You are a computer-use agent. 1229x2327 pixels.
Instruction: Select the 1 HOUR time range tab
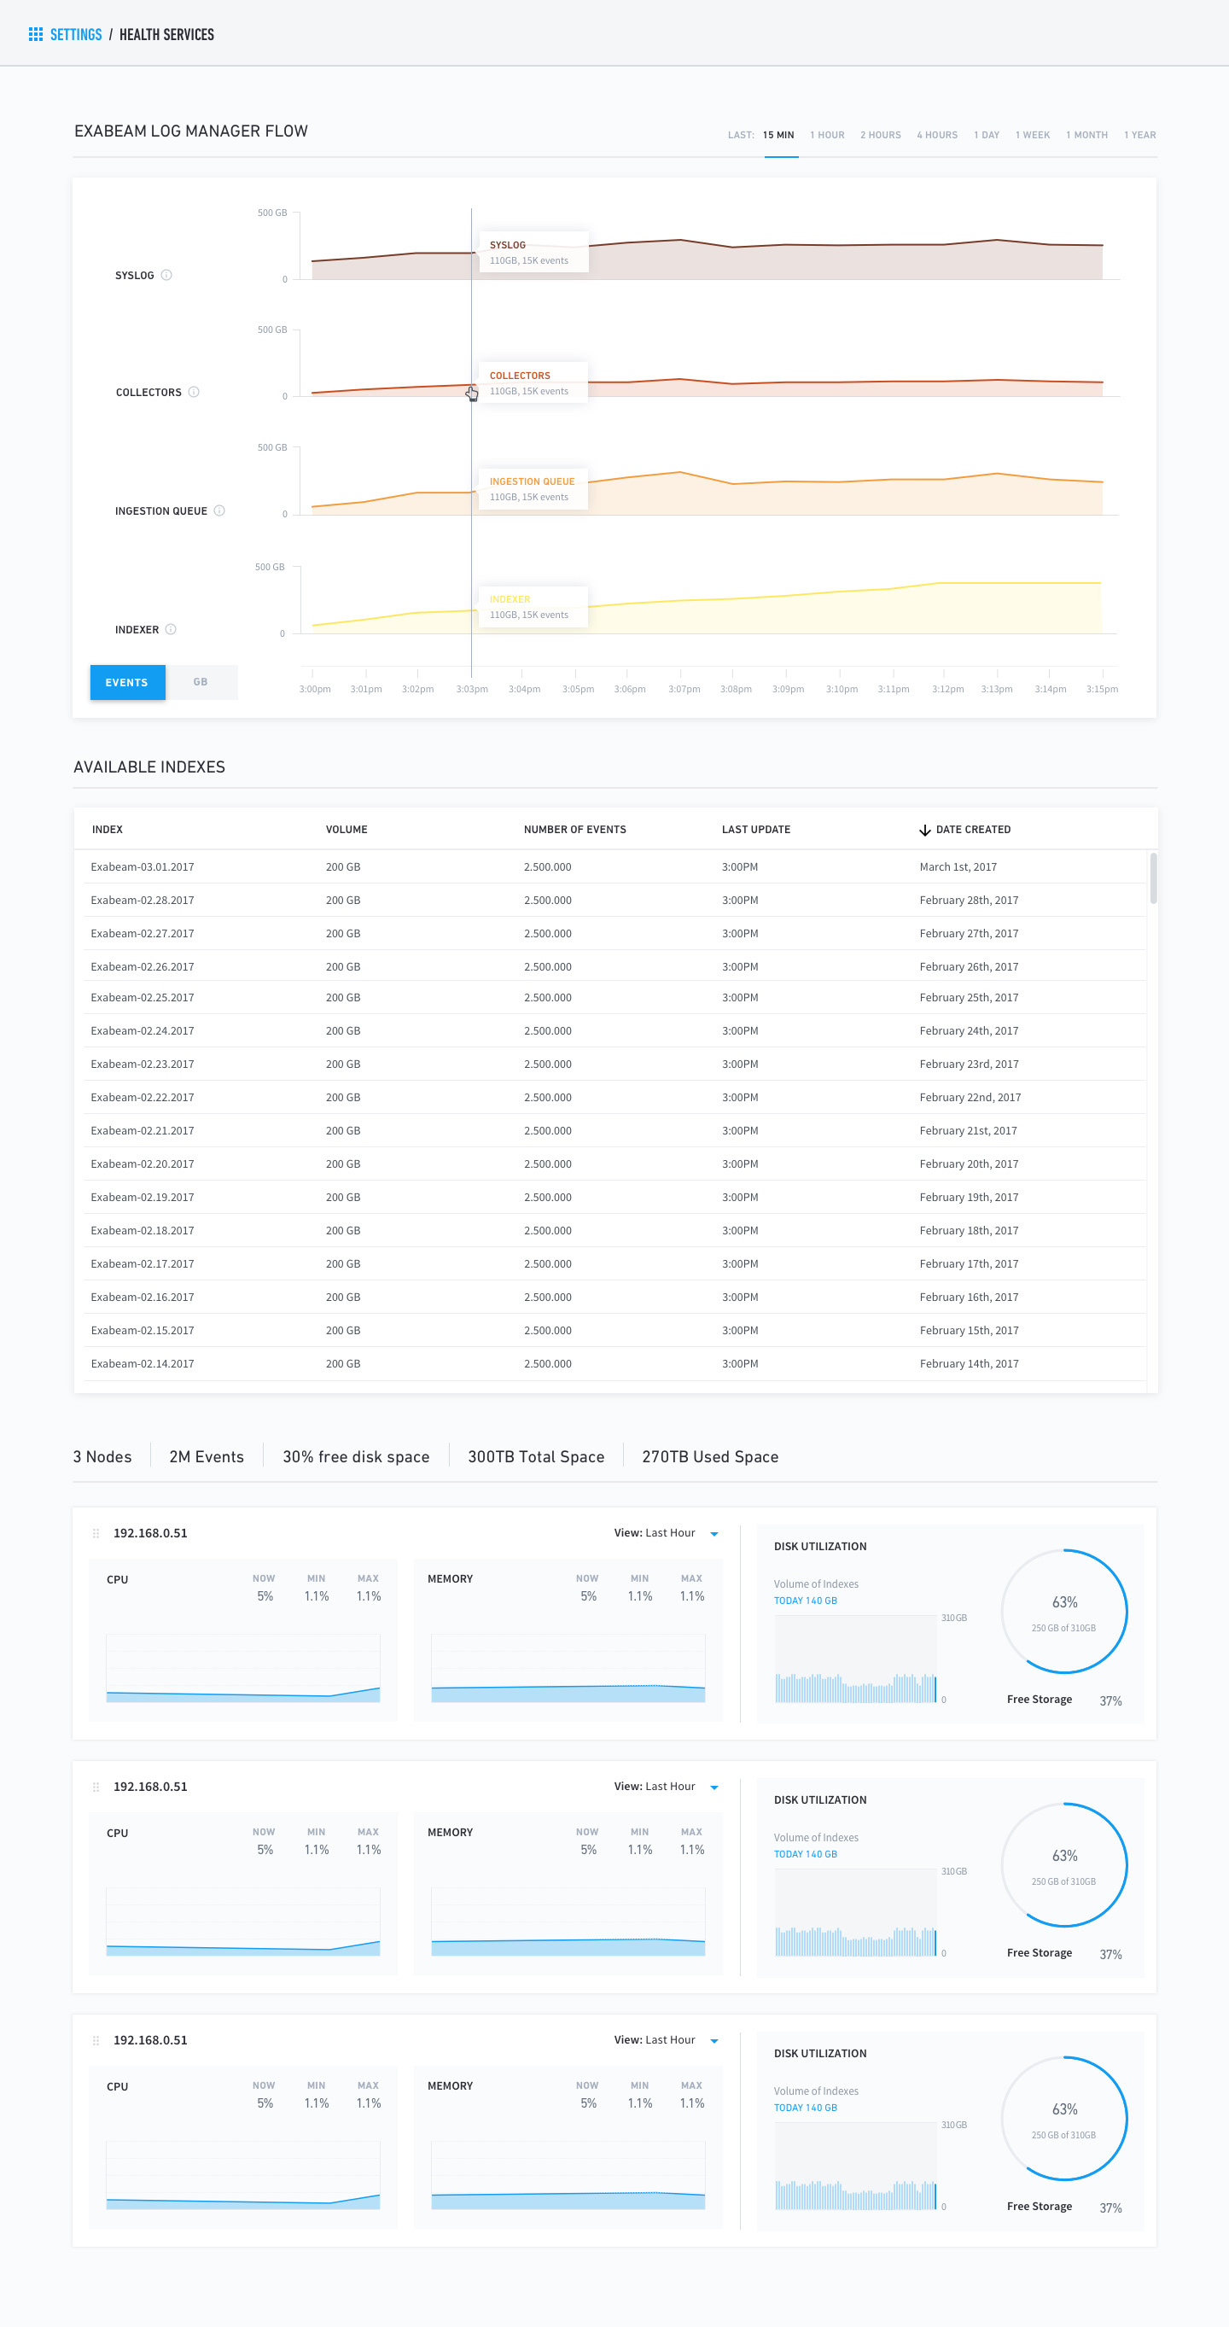(x=827, y=135)
